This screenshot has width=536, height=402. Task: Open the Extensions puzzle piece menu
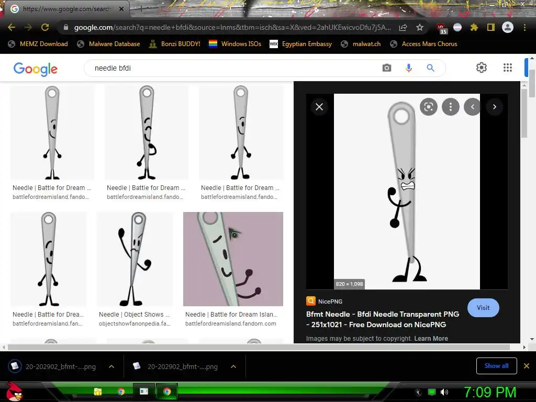tap(474, 27)
